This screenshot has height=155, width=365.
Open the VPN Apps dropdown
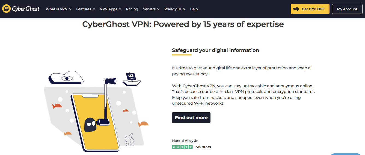click(x=110, y=9)
